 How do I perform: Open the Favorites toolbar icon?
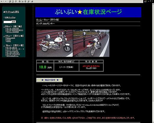(x=23, y=1)
